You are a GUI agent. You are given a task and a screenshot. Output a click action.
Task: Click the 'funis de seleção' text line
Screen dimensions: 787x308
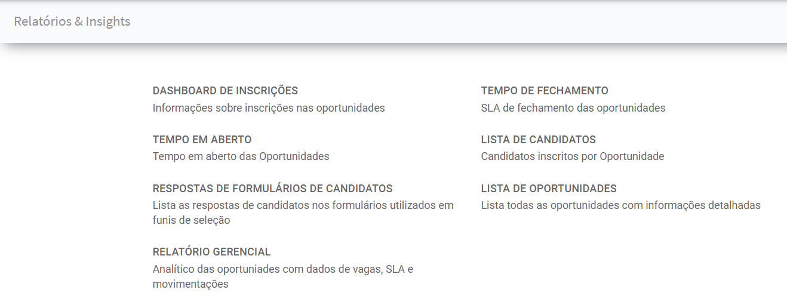[192, 220]
